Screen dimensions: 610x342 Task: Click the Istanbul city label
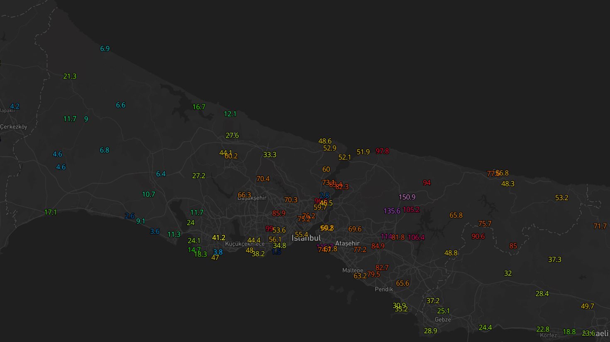coord(306,238)
